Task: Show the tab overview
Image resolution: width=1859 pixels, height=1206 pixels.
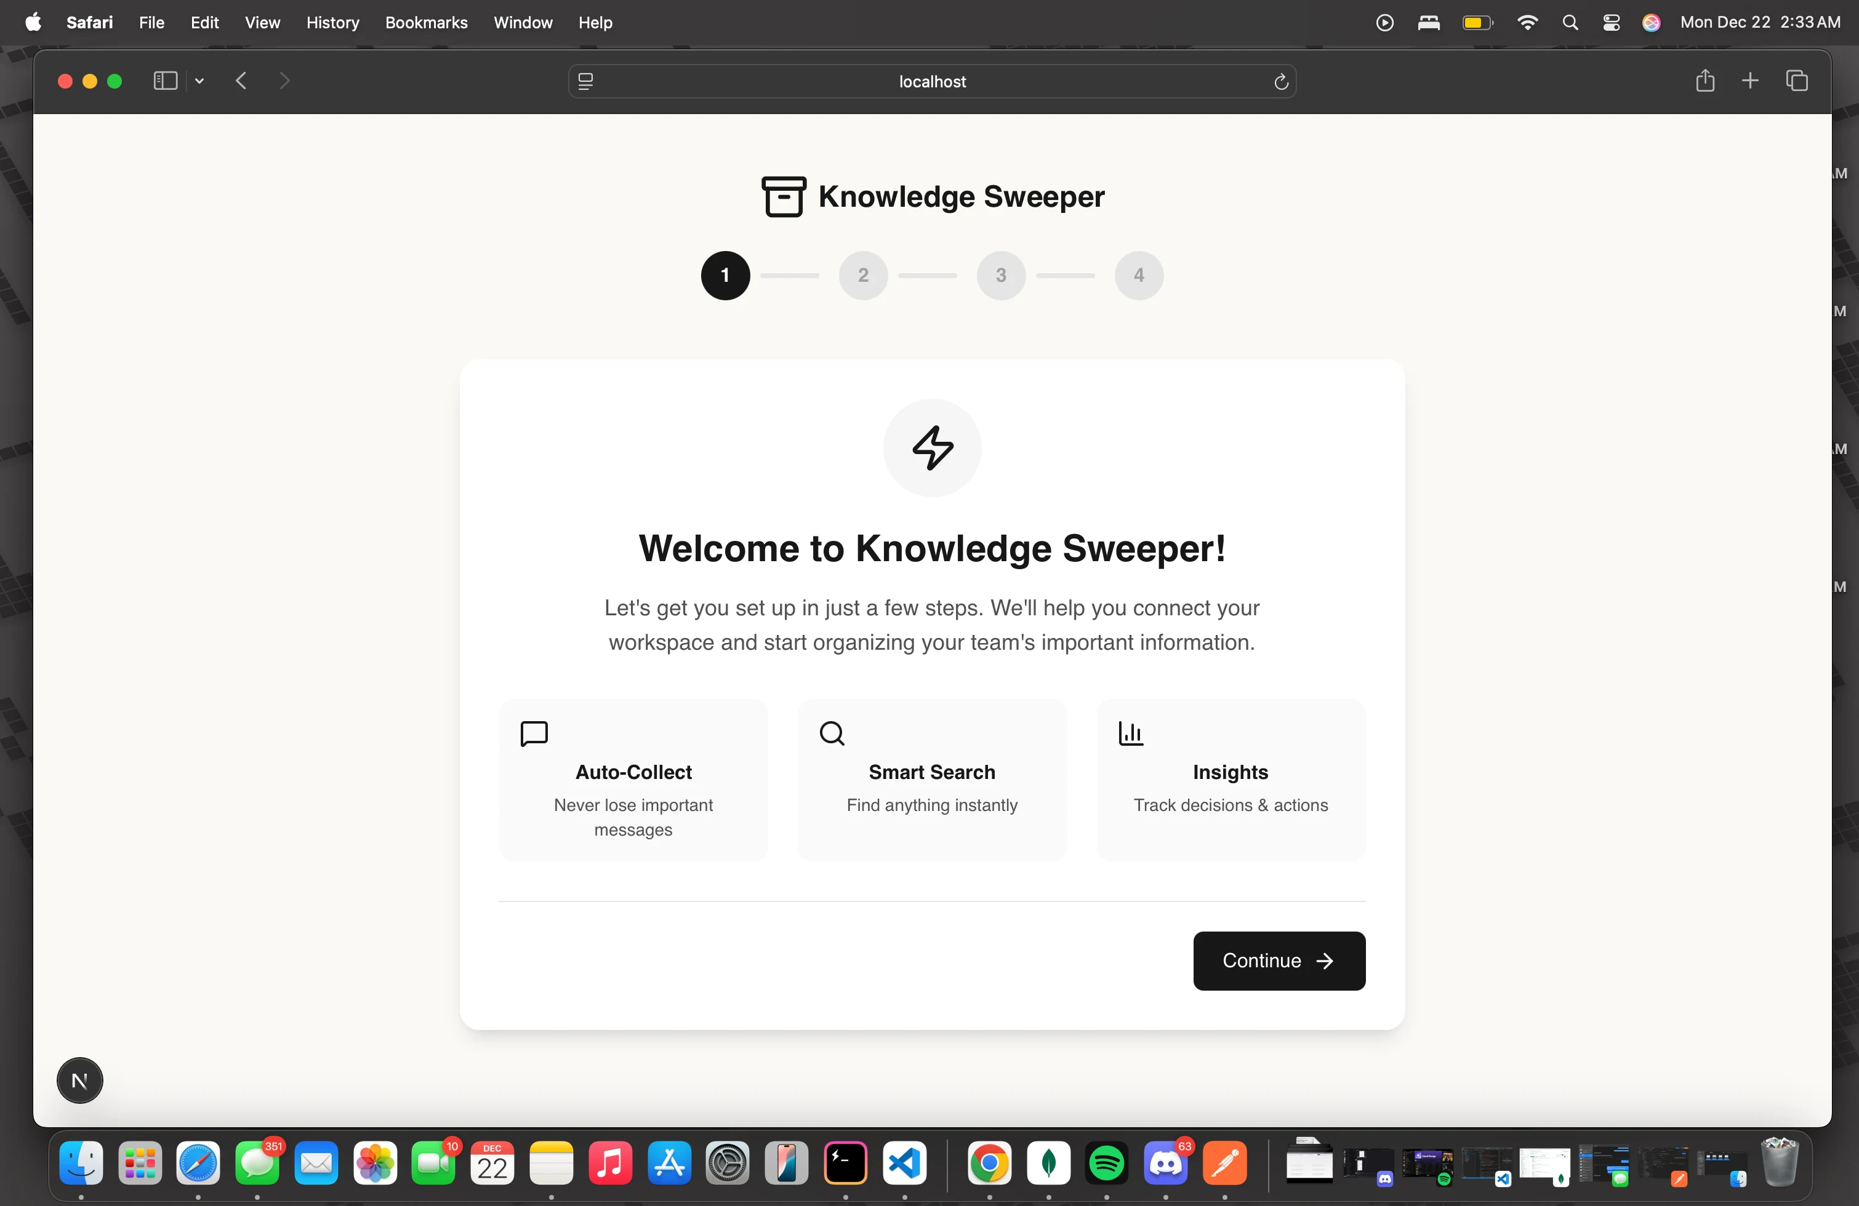Action: (1796, 81)
